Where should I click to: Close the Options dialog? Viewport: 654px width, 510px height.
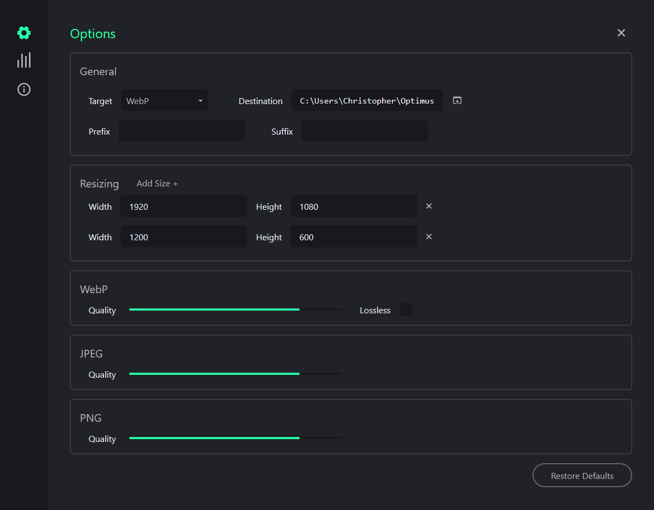[x=621, y=33]
